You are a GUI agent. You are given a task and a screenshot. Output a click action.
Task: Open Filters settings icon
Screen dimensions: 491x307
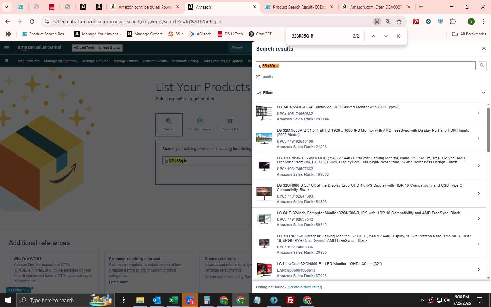click(x=259, y=93)
